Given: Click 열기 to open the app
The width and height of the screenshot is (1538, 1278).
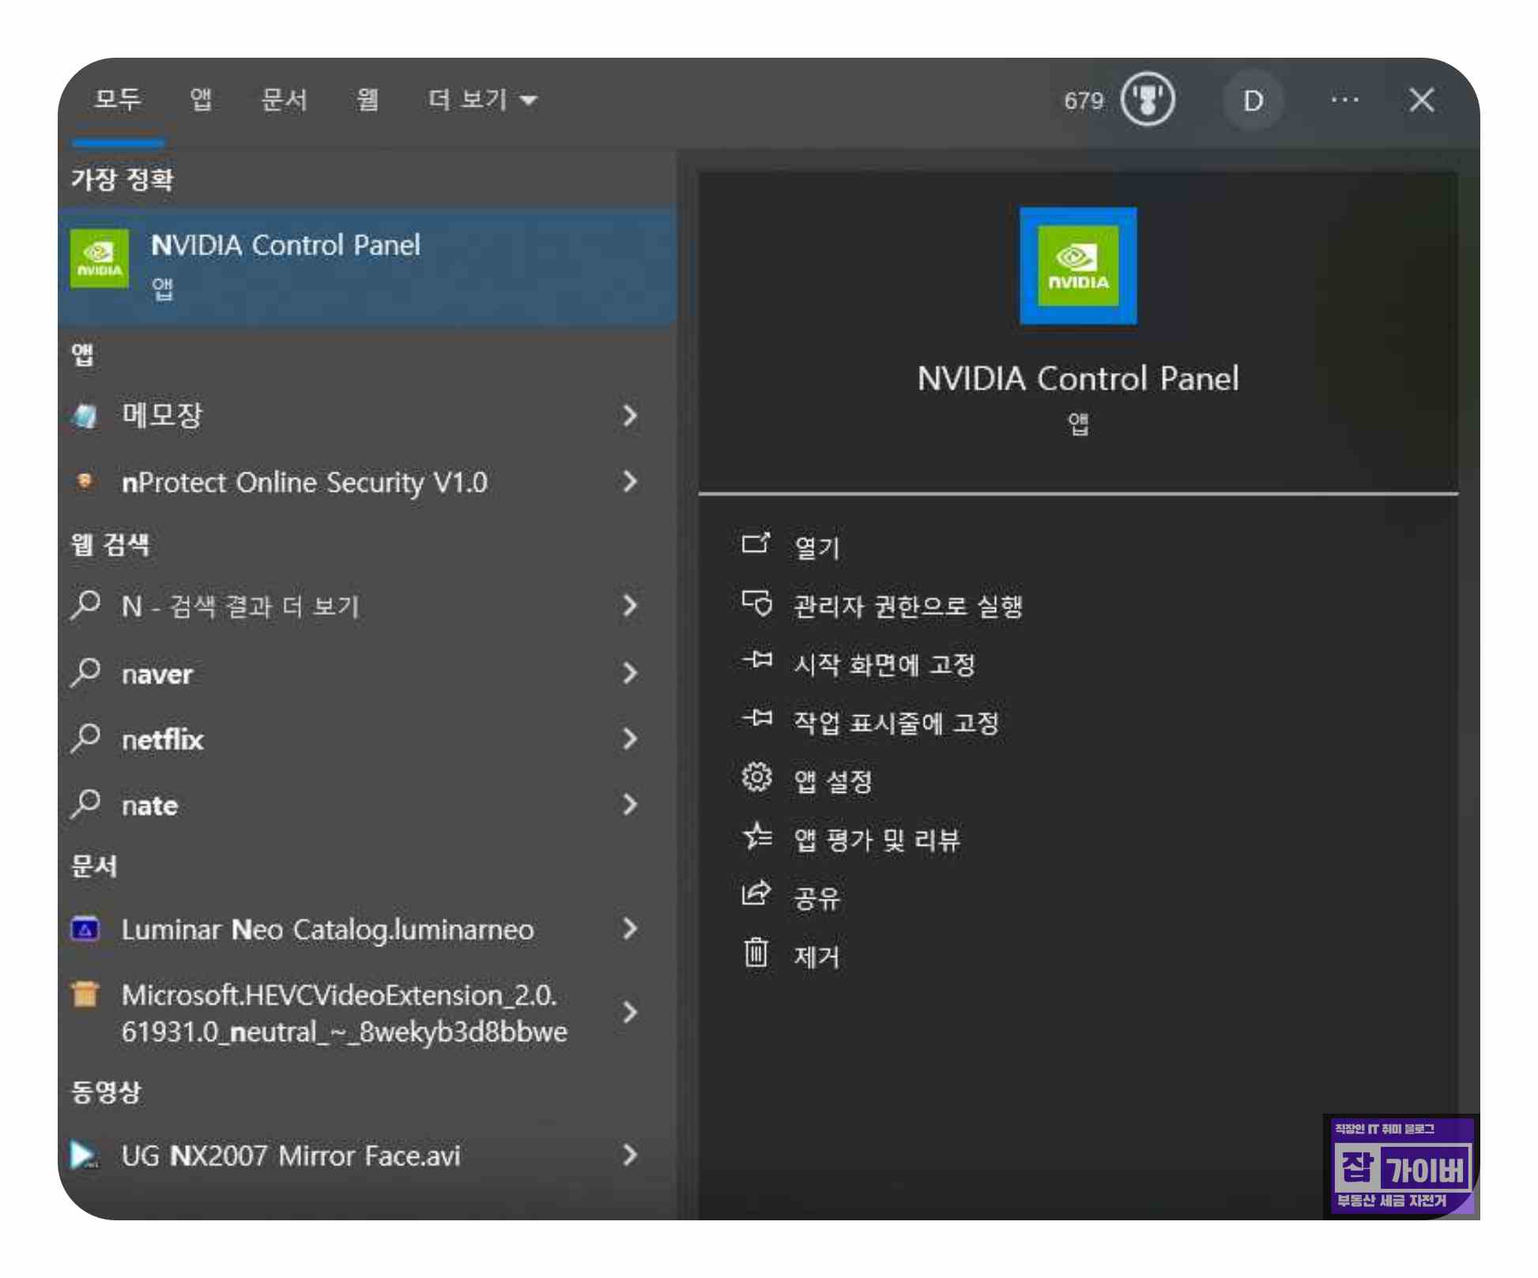Looking at the screenshot, I should click(x=816, y=546).
